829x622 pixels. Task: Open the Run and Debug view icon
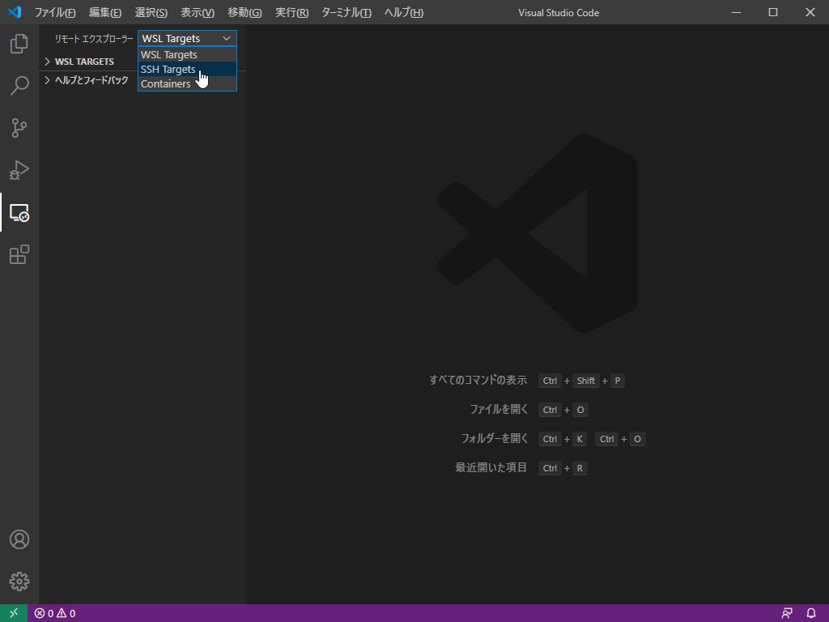(x=19, y=170)
